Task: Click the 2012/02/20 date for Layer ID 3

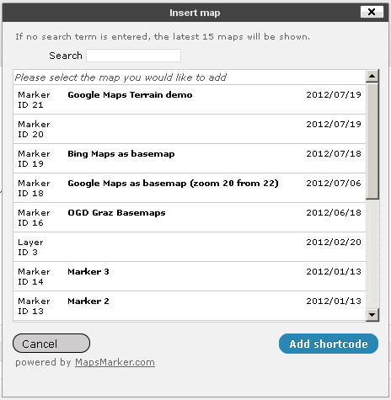Action: (x=334, y=242)
